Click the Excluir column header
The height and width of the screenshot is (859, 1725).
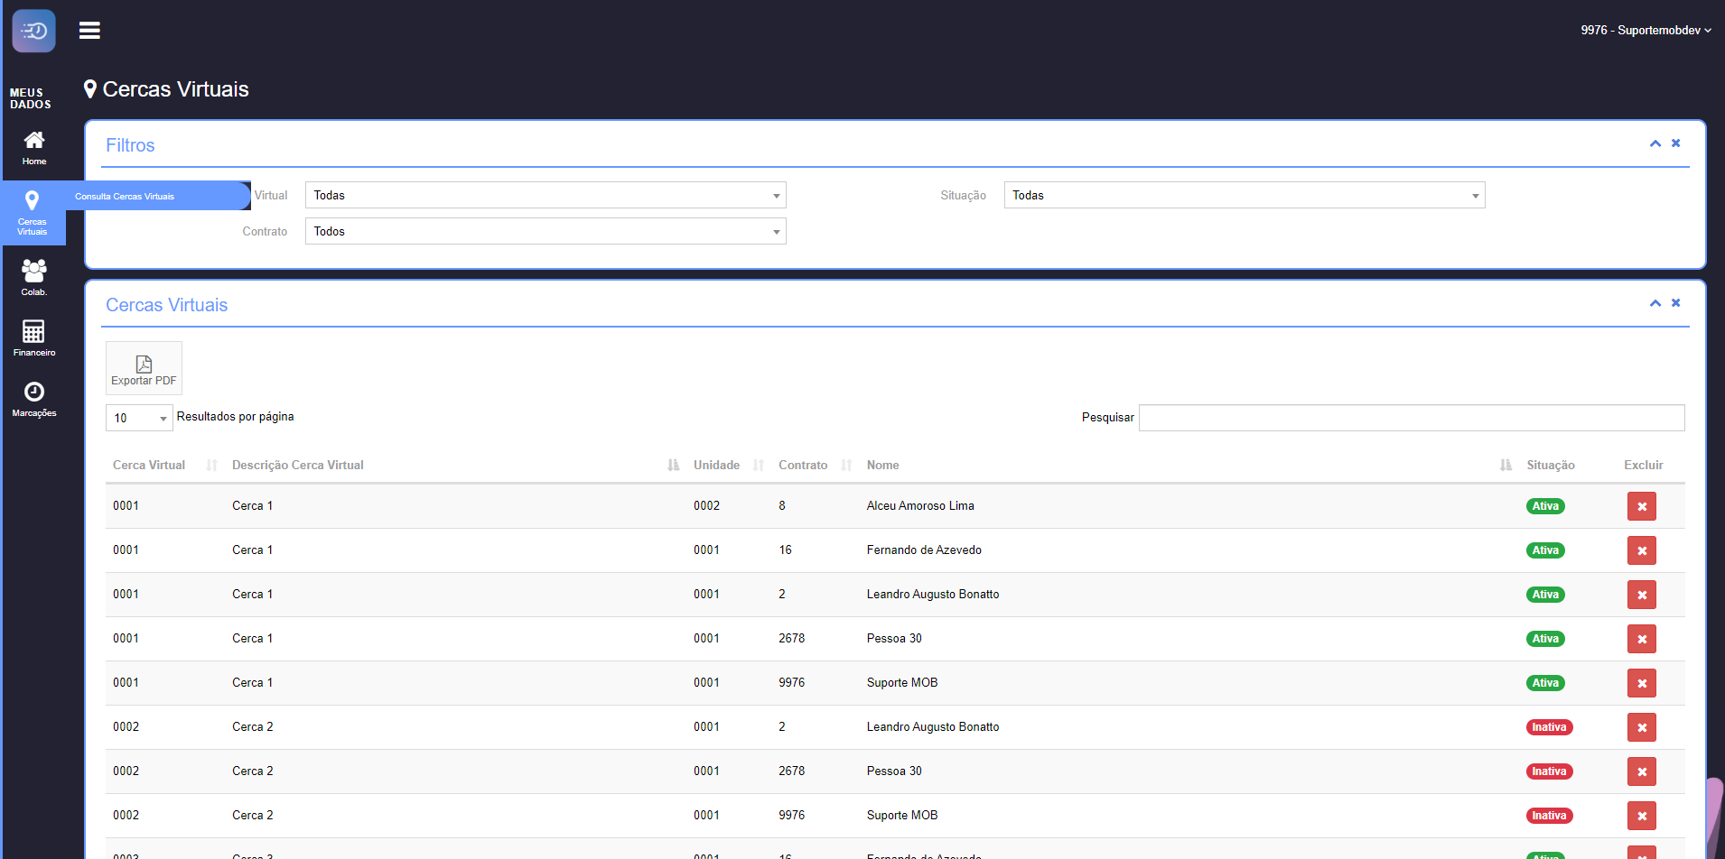1643,465
